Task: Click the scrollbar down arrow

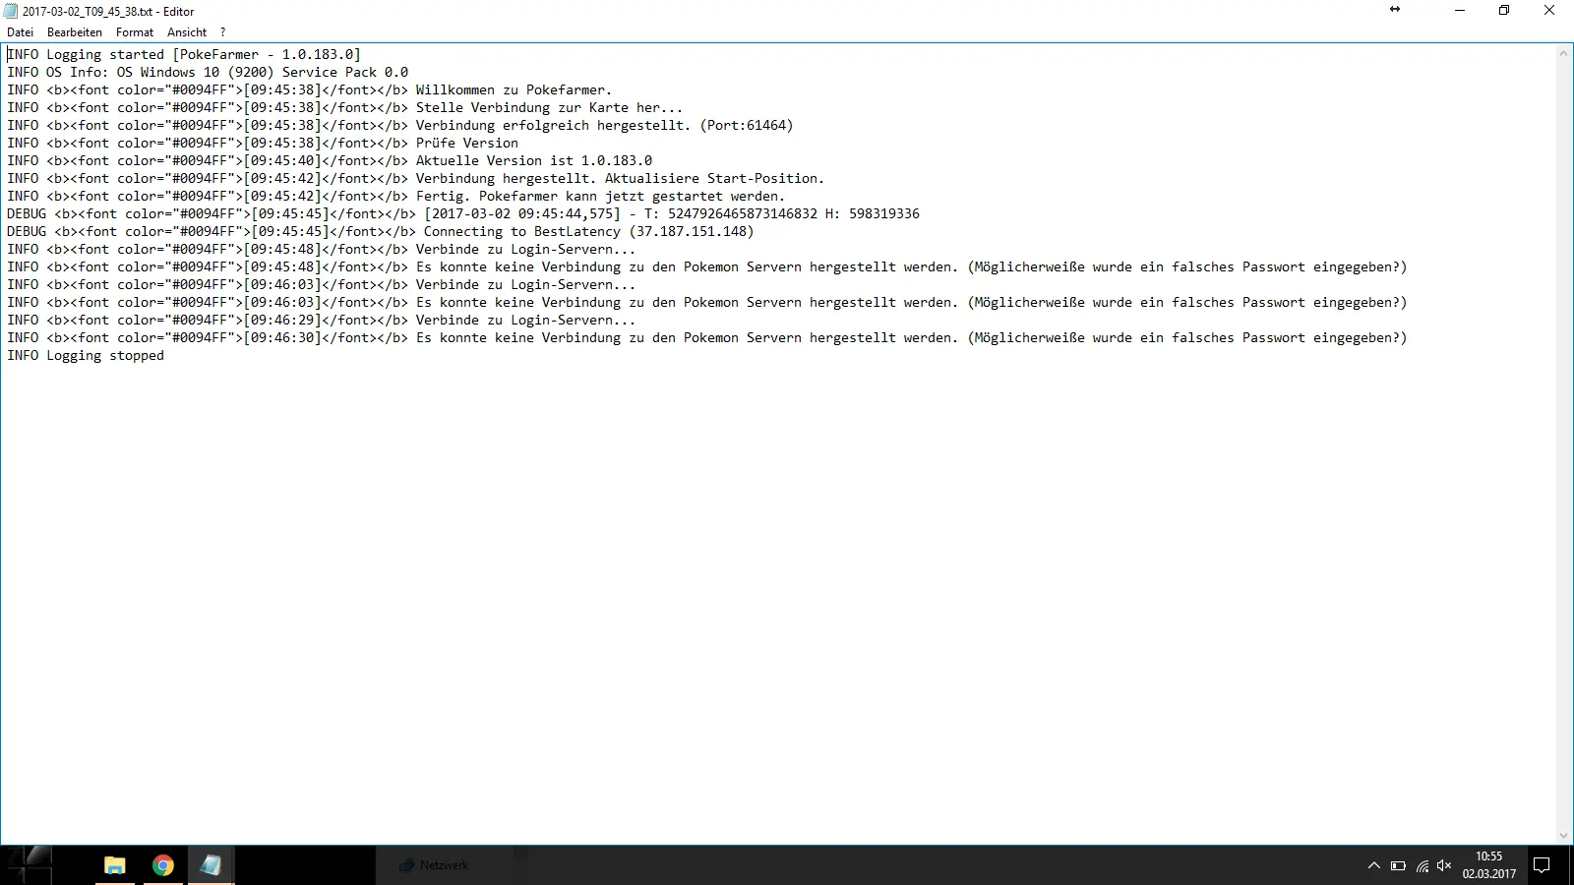Action: (x=1563, y=836)
